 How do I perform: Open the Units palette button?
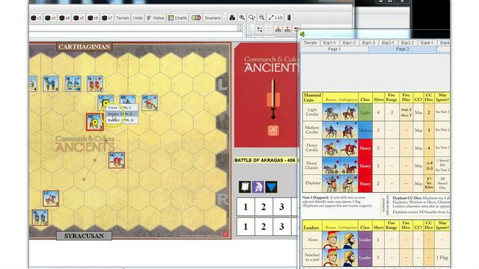tap(138, 18)
